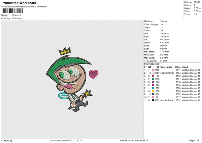Viewport: 202px width, 143px height.
Task: Click the Code column header
Action: [x=178, y=67]
